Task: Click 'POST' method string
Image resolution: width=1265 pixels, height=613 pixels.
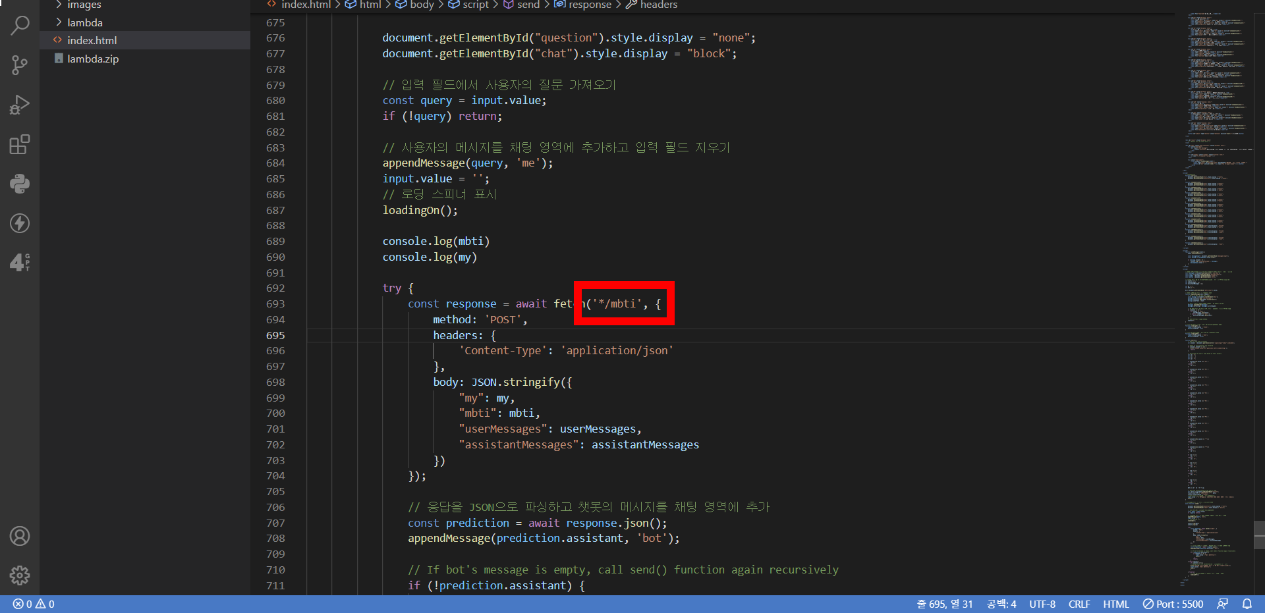Action: [x=503, y=319]
